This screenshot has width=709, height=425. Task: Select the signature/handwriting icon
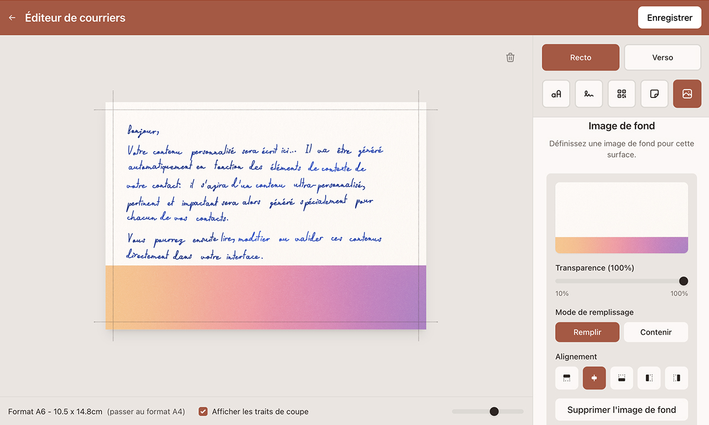588,94
